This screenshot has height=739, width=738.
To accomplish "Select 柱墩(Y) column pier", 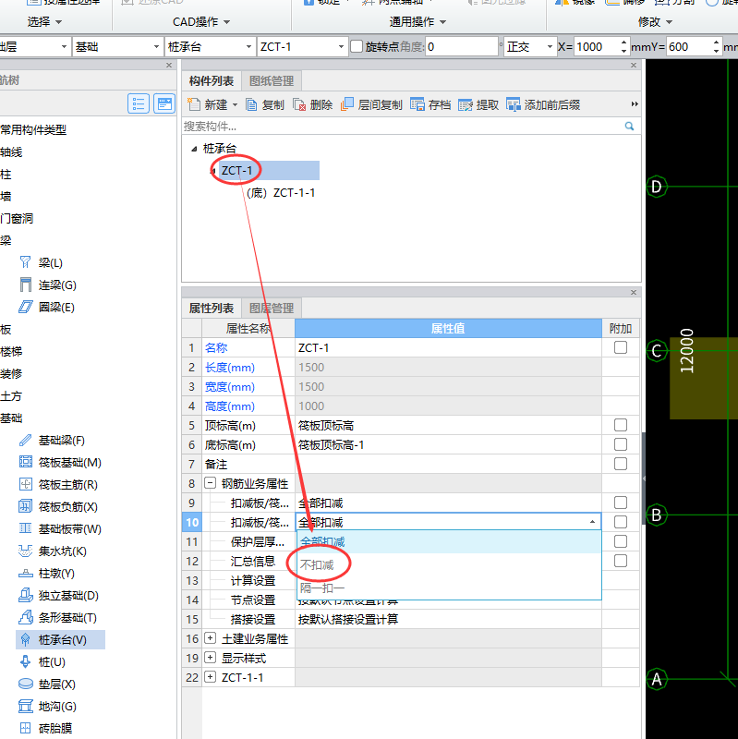I will (47, 573).
